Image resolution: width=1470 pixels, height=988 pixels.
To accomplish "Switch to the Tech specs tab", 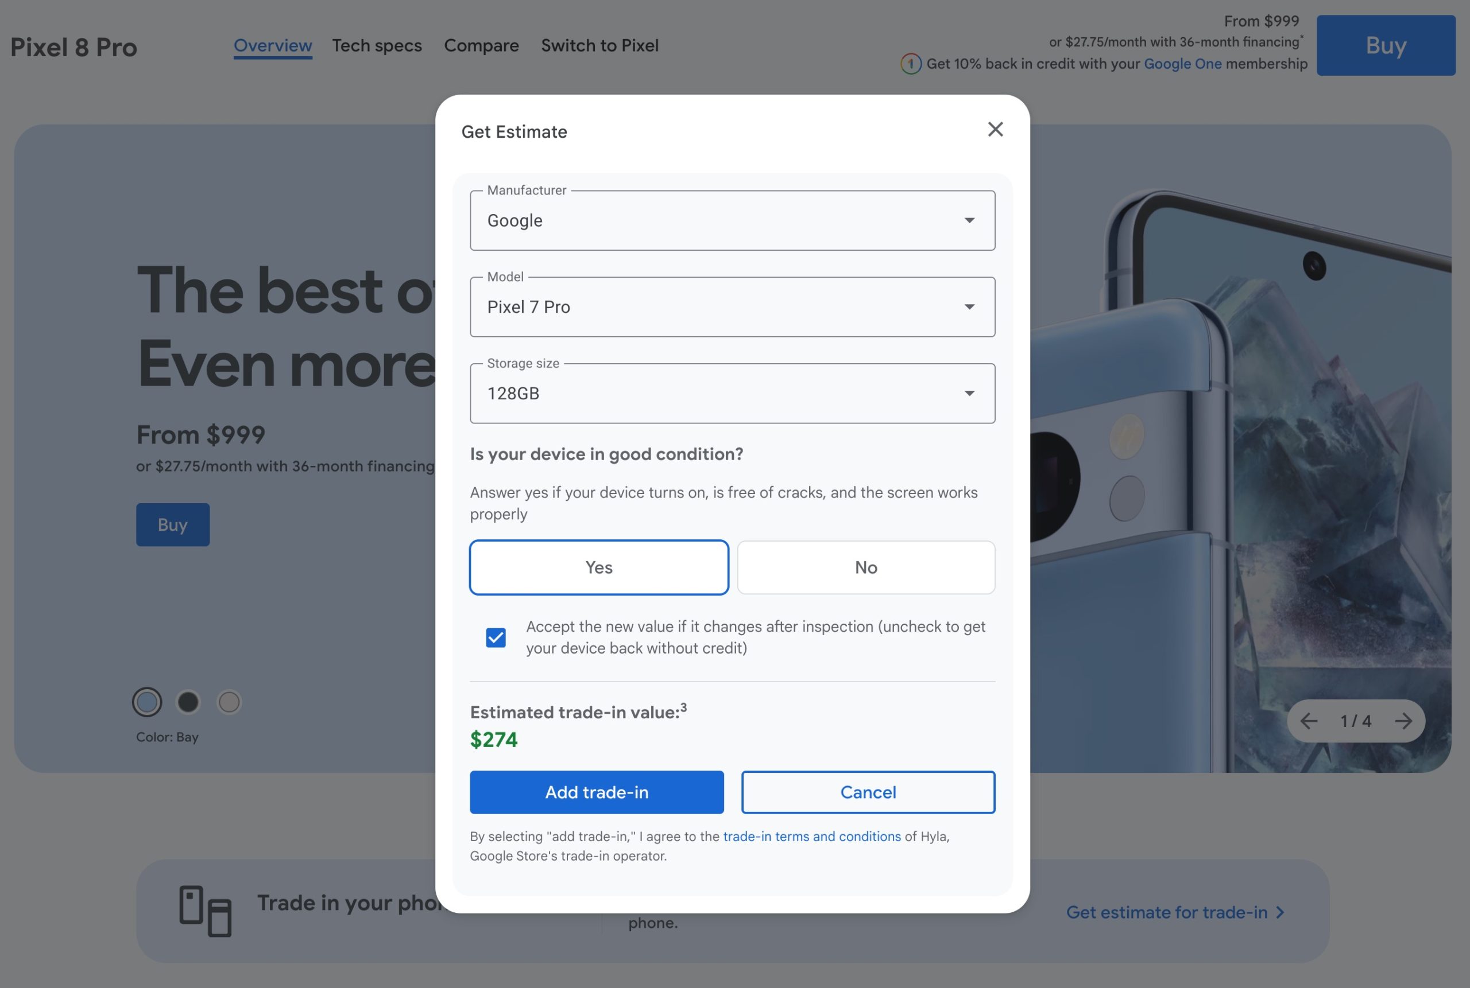I will tap(377, 45).
